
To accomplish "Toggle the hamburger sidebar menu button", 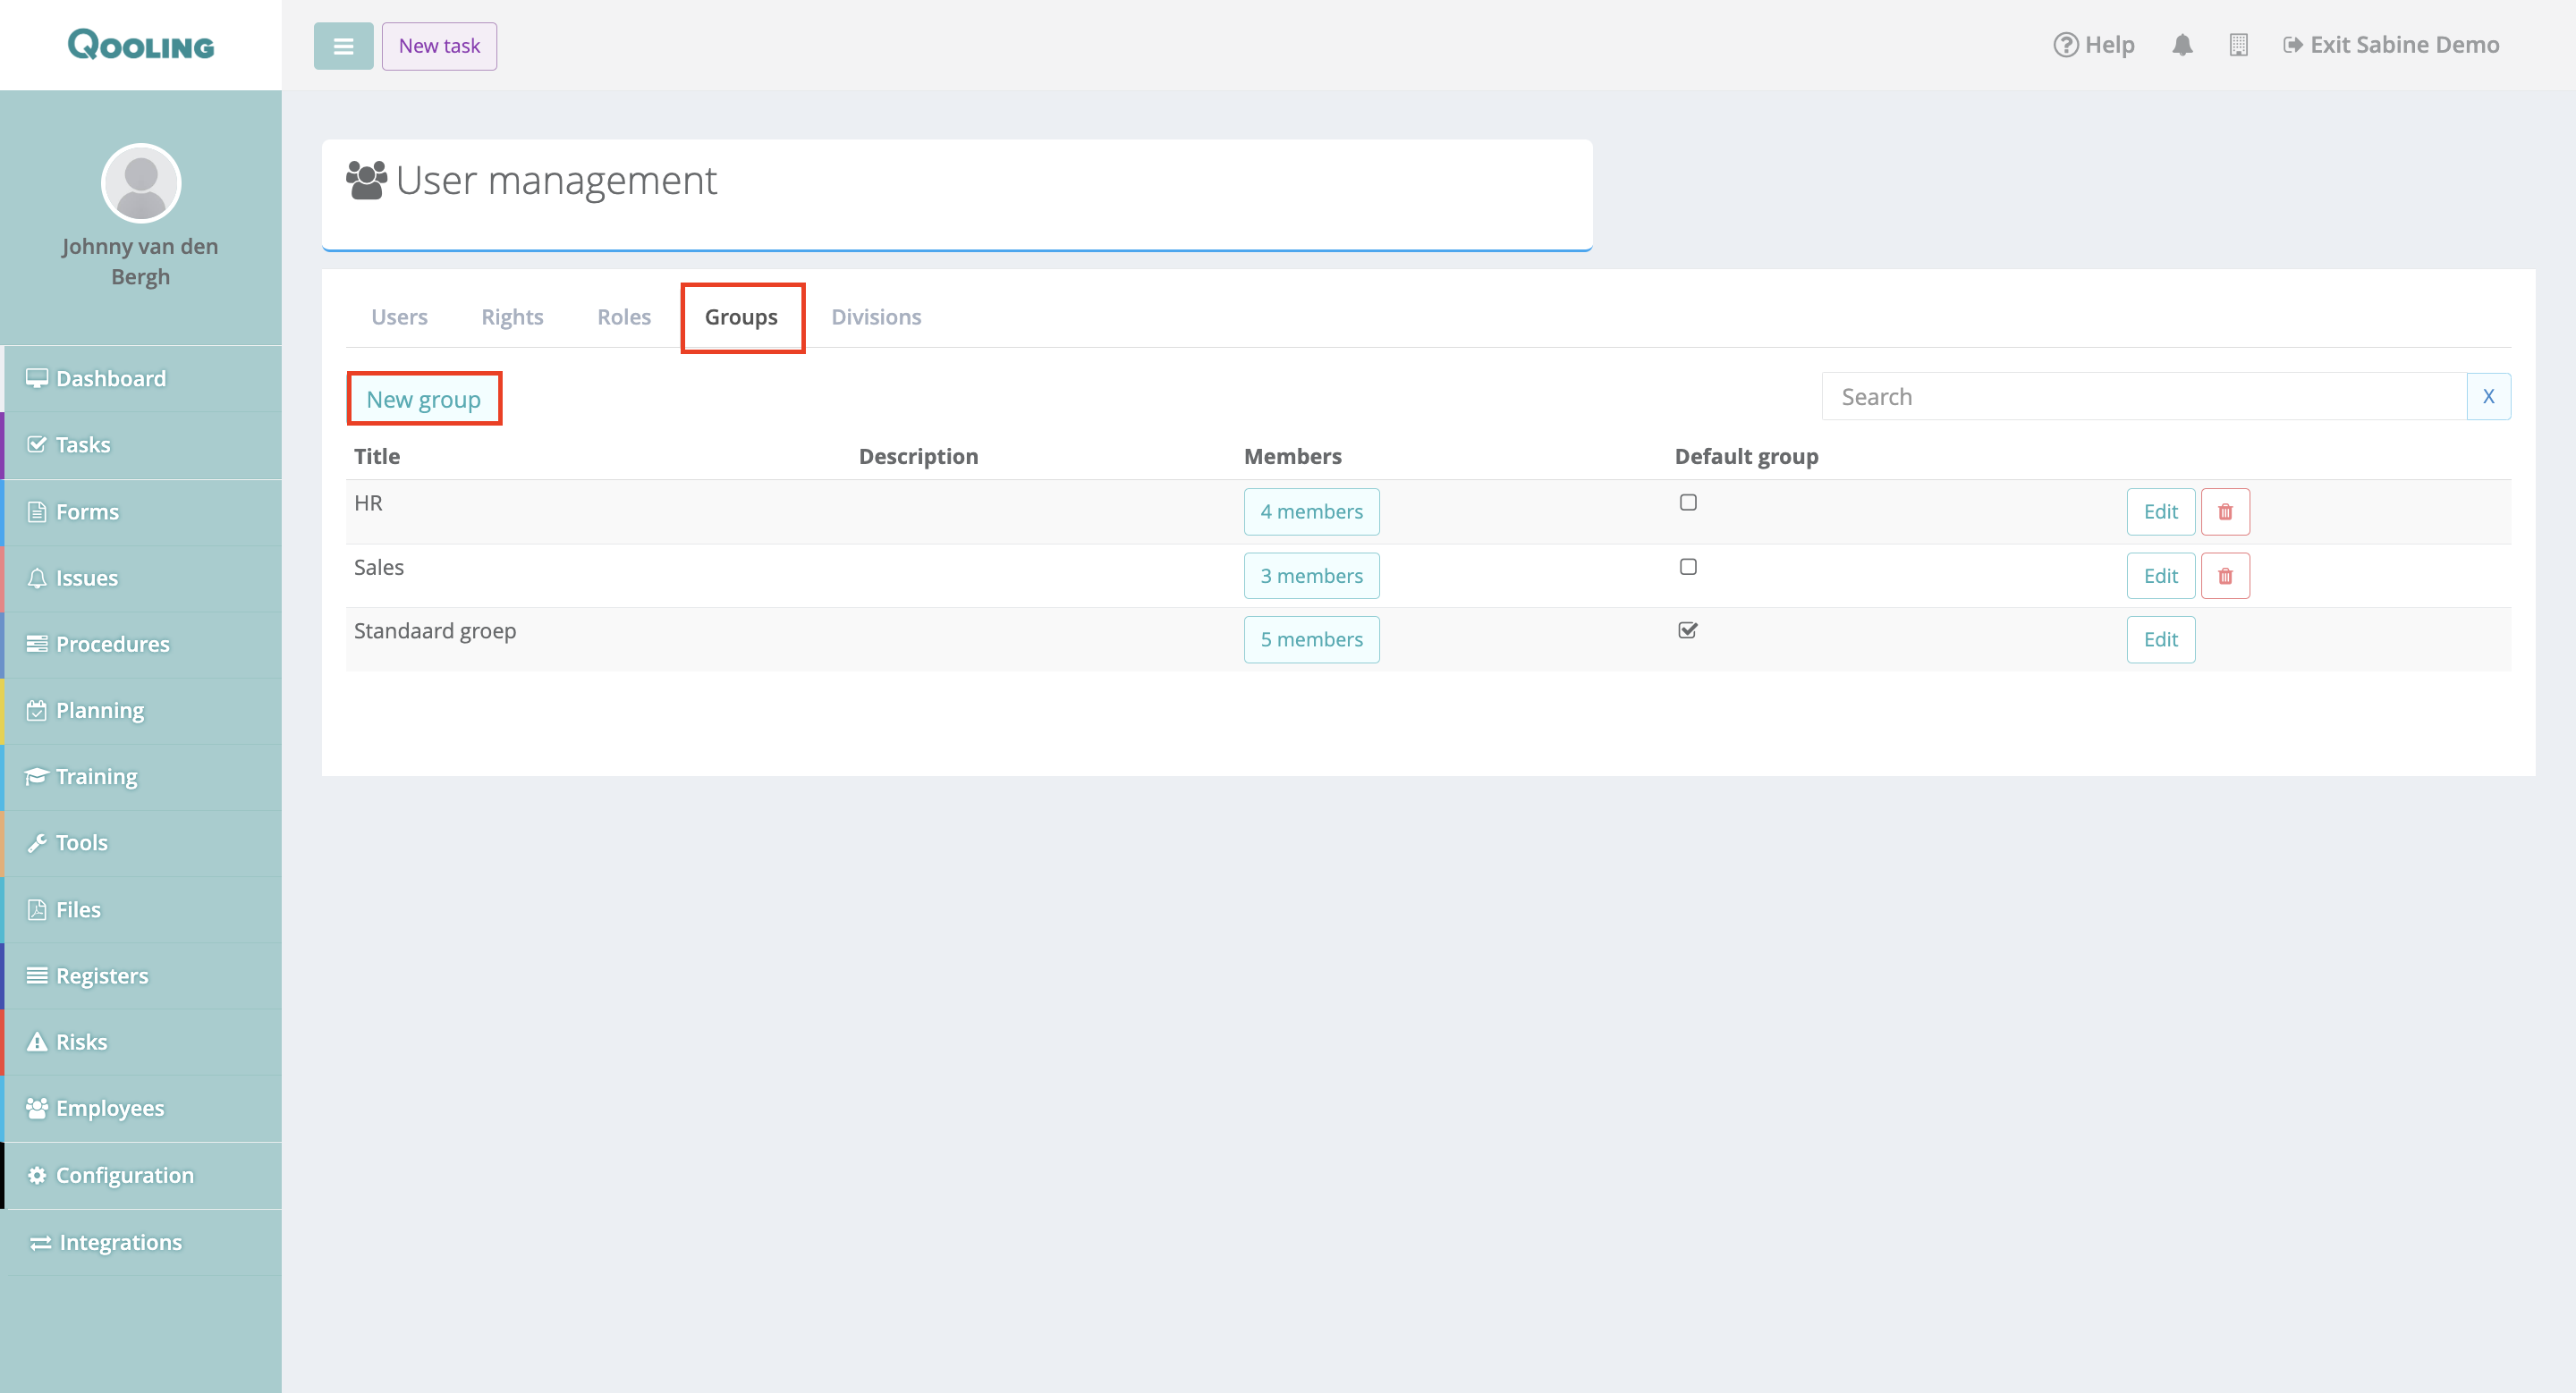I will coord(343,46).
